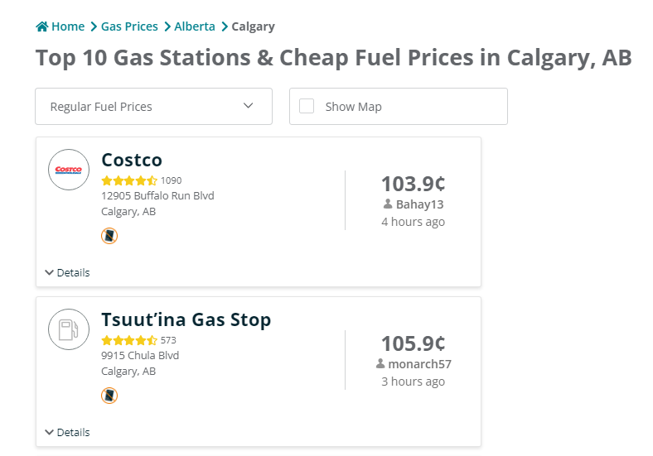
Task: Open the Costco station name link
Action: (x=132, y=160)
